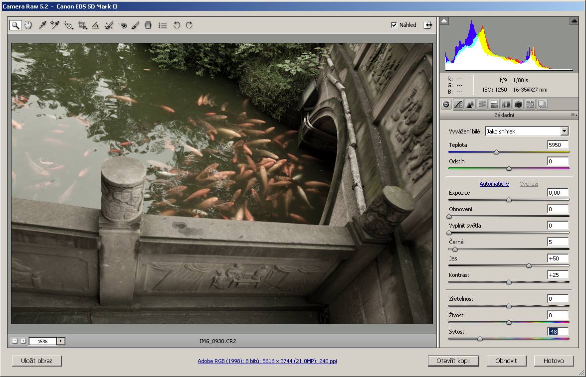Open the Vyvážení bílé dropdown
This screenshot has width=586, height=377.
click(564, 131)
